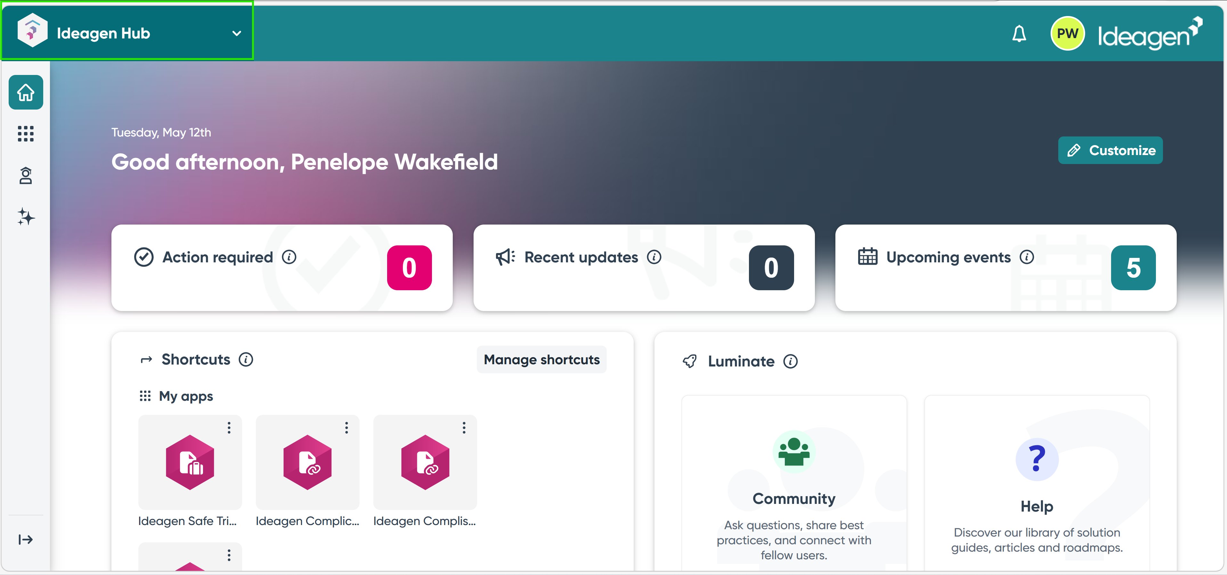1227x575 pixels.
Task: Open the Community card
Action: click(794, 483)
